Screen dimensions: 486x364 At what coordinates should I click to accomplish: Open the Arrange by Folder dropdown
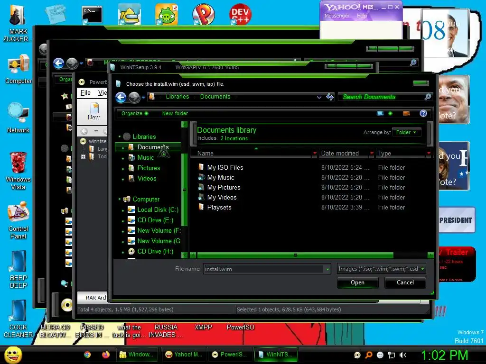click(x=406, y=133)
